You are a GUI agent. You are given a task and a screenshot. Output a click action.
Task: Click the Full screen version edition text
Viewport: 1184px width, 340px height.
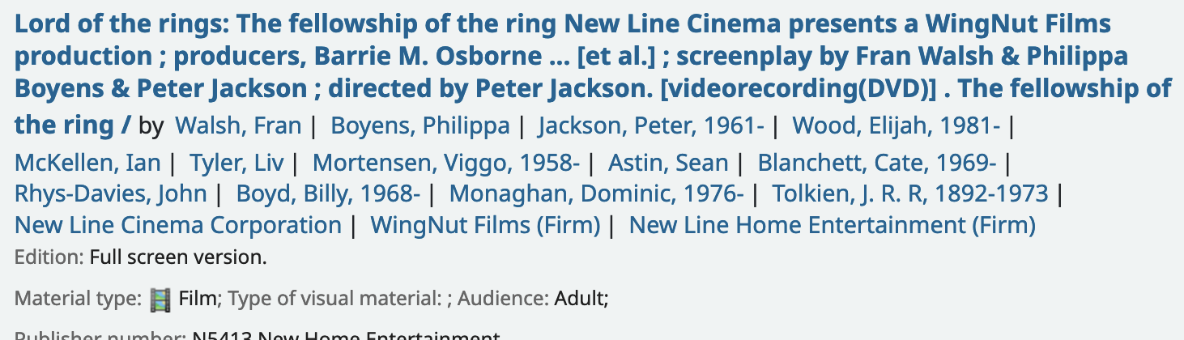(178, 258)
